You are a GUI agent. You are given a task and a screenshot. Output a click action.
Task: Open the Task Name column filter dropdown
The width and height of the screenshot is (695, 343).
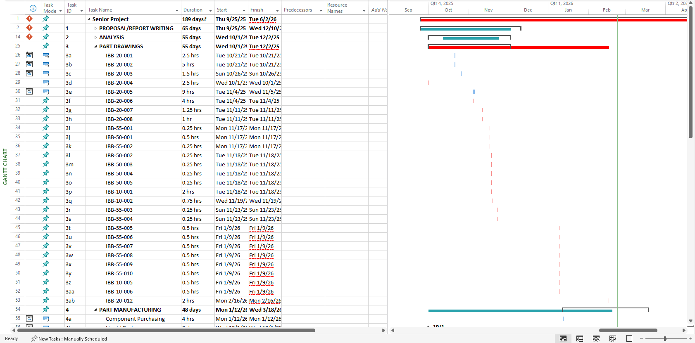click(x=177, y=10)
